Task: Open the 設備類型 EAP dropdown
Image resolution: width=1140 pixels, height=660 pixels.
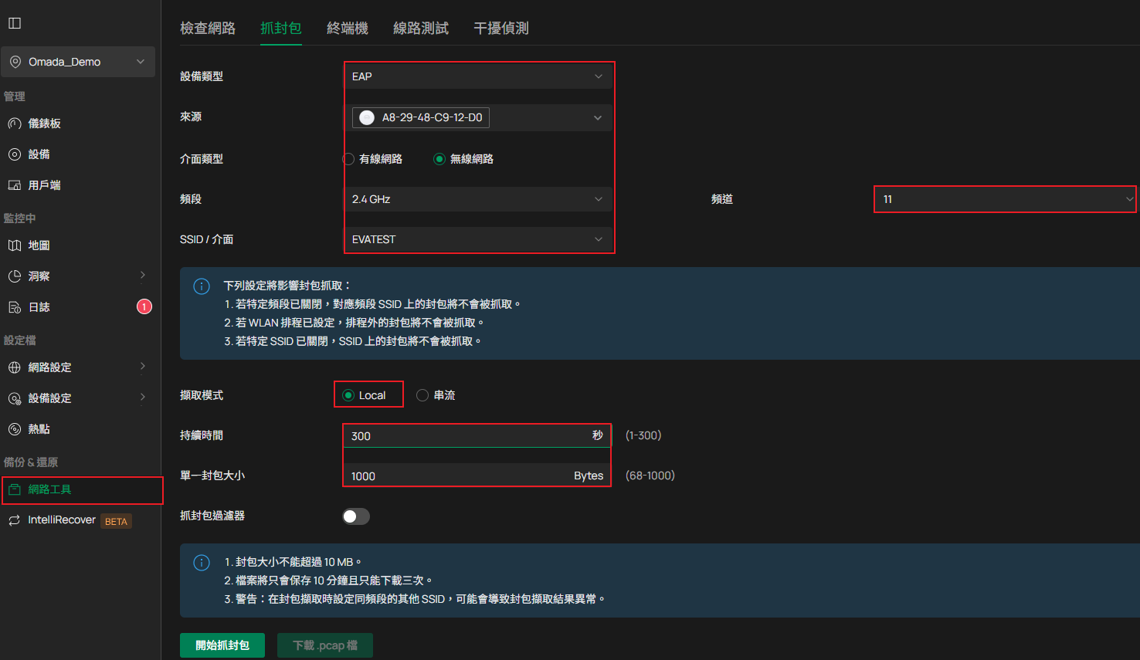Action: [478, 76]
